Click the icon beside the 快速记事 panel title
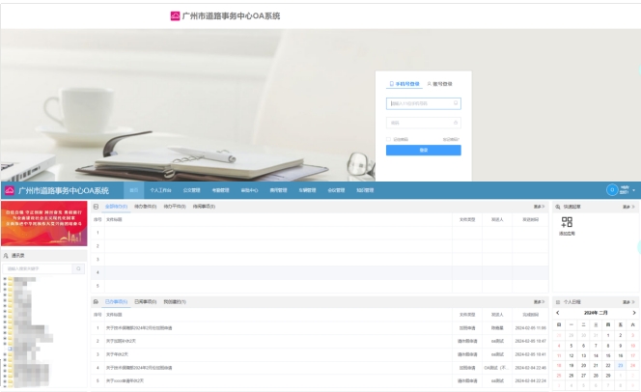 pyautogui.click(x=558, y=207)
